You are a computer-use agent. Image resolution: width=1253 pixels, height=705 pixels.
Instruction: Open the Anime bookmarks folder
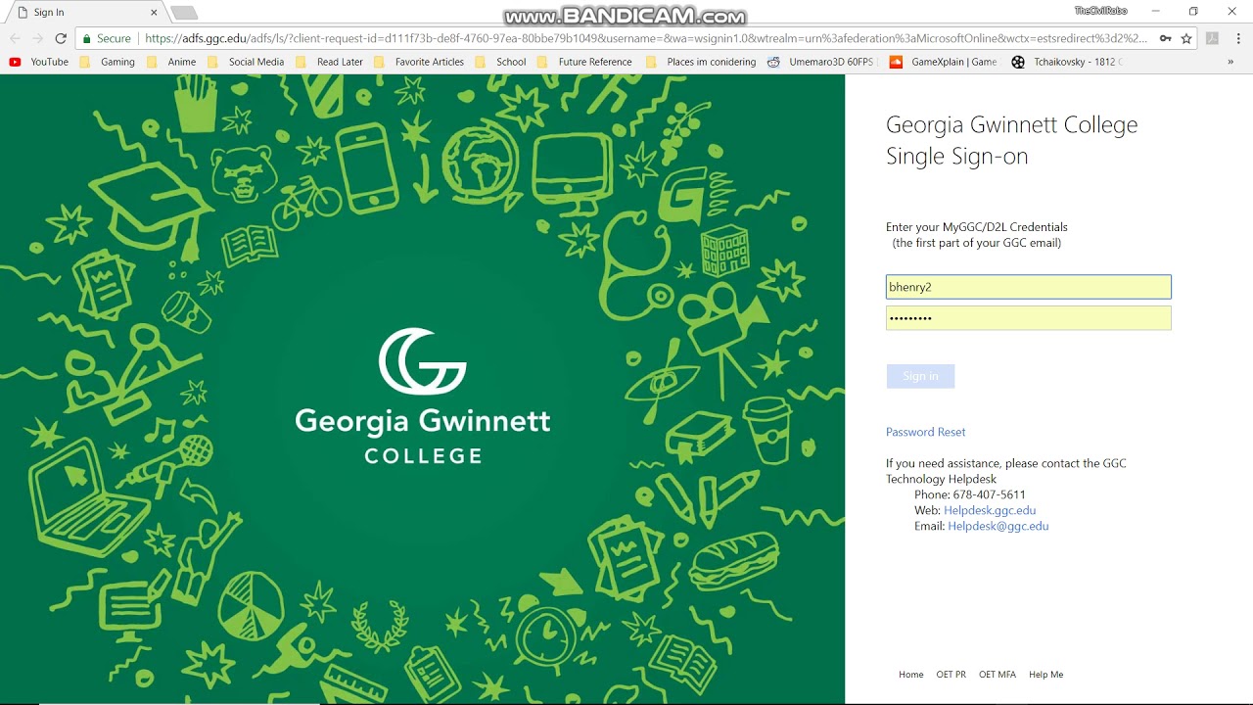pos(171,62)
